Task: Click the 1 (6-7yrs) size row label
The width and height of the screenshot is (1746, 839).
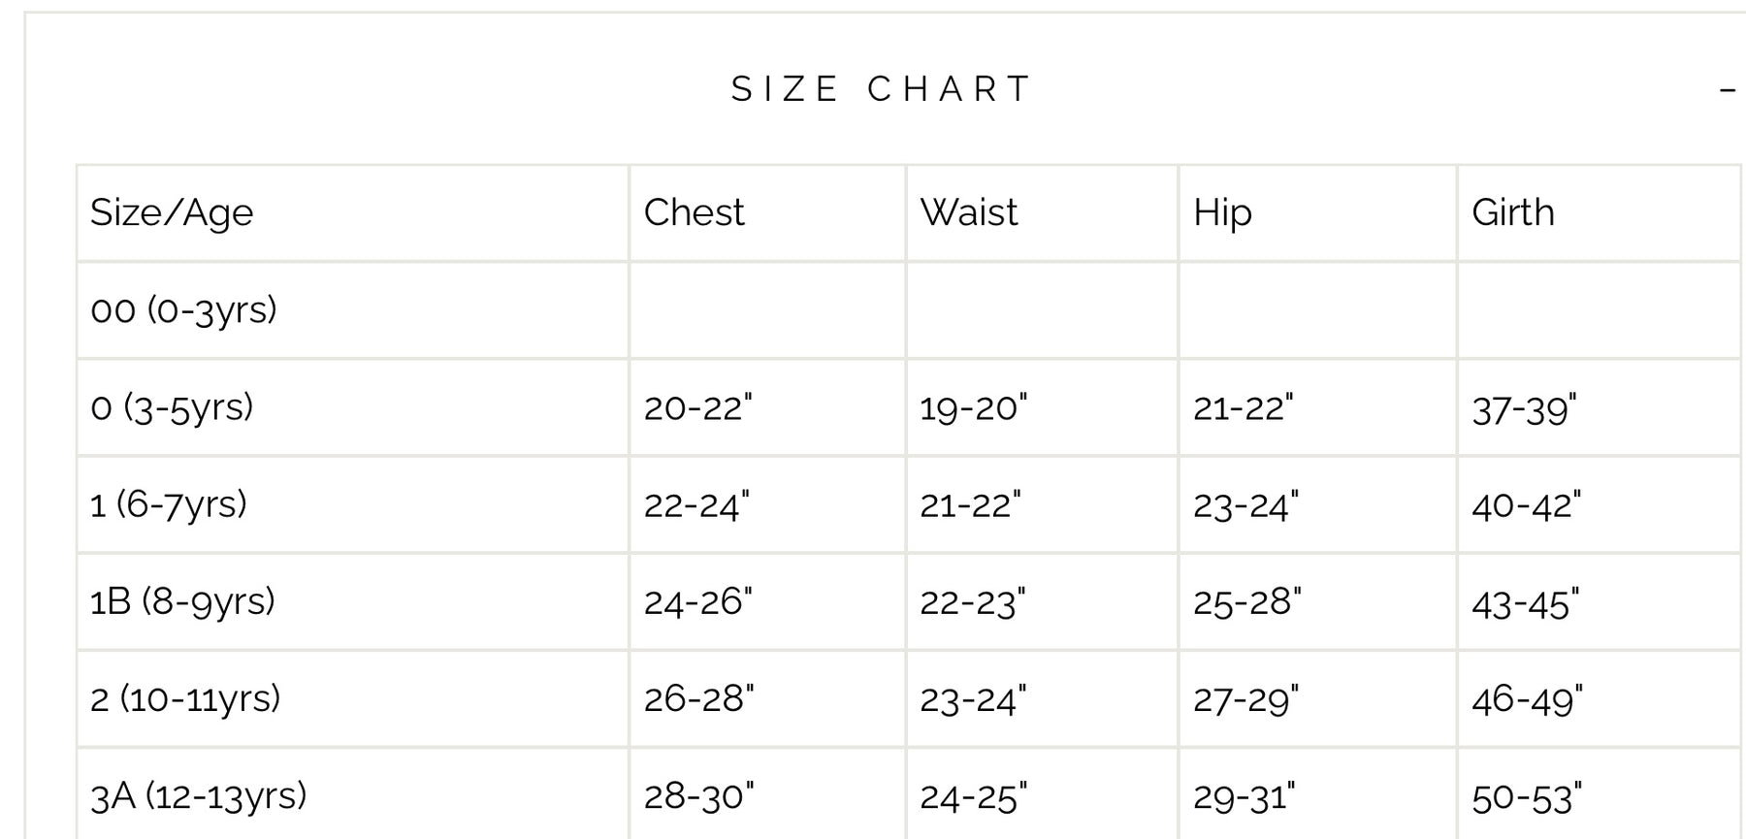Action: [169, 504]
